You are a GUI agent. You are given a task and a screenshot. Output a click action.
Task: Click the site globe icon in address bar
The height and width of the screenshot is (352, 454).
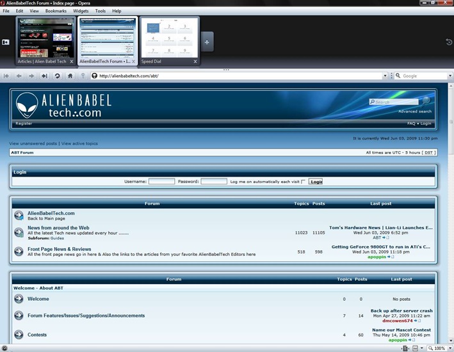pos(94,76)
